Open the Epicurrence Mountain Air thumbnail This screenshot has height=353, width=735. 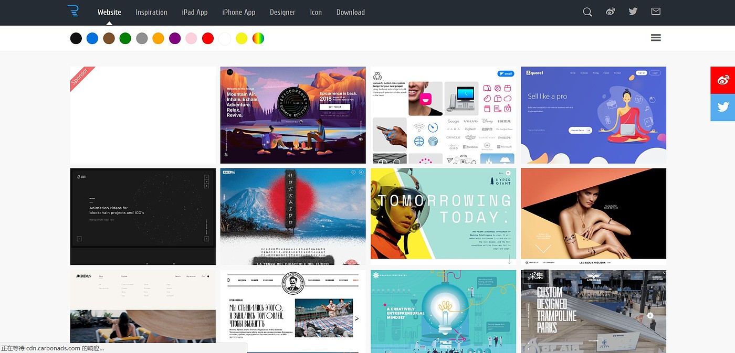(x=293, y=115)
